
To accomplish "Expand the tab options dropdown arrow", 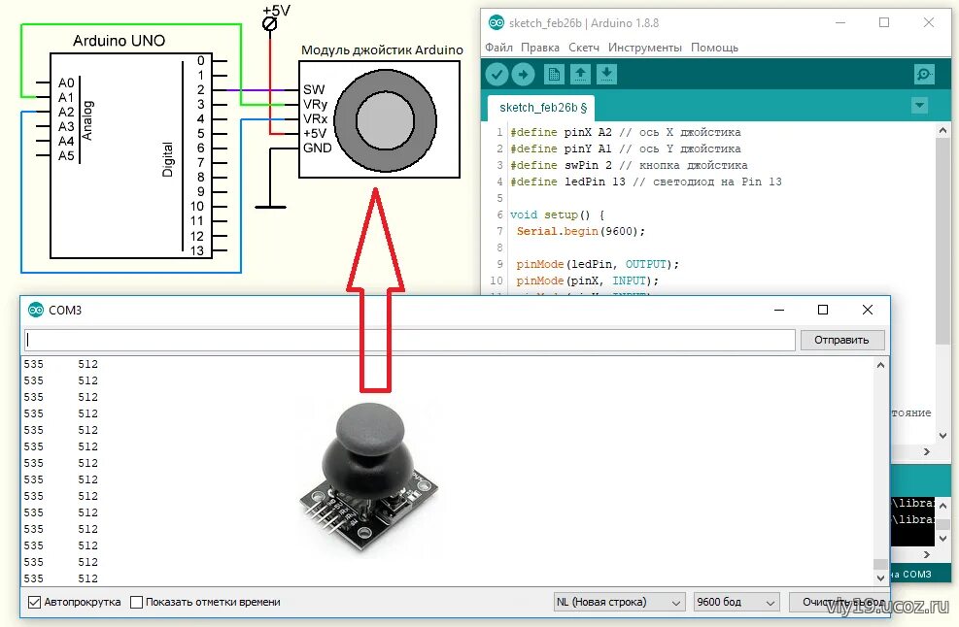I will [x=919, y=106].
